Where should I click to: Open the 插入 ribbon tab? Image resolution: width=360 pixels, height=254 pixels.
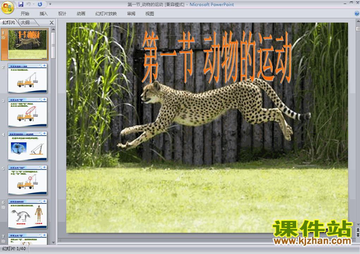pyautogui.click(x=43, y=13)
